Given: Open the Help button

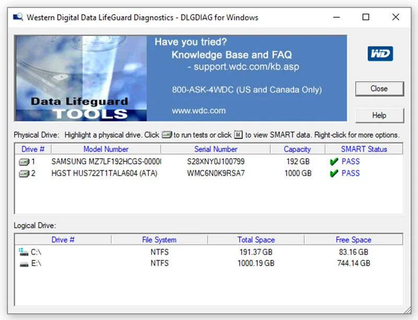Looking at the screenshot, I should coord(379,115).
